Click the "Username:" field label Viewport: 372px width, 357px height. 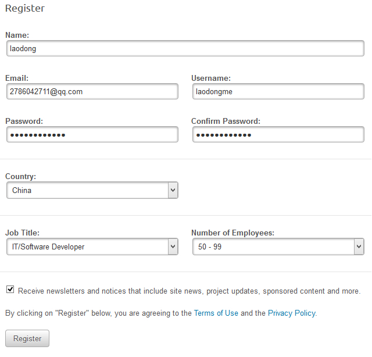point(211,78)
